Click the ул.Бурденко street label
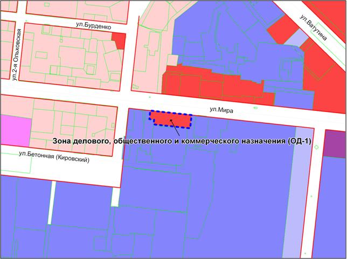The width and height of the screenshot is (347, 259). [x=92, y=24]
